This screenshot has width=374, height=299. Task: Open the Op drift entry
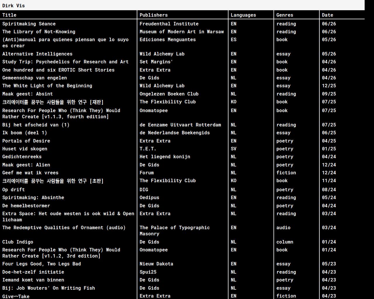pos(13,190)
